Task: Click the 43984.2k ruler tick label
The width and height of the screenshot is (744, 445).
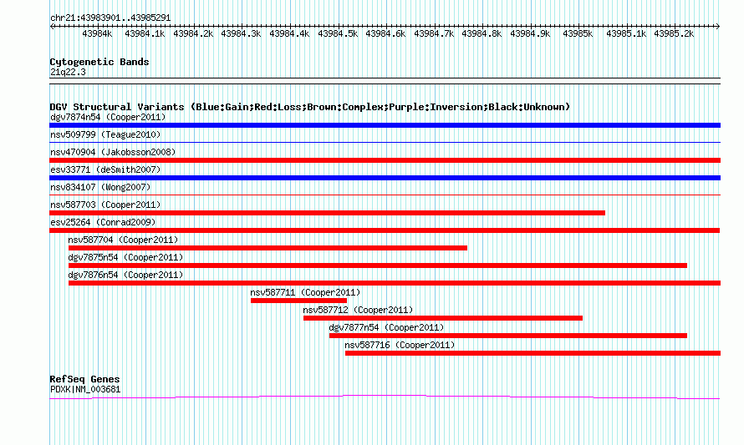Action: click(193, 33)
